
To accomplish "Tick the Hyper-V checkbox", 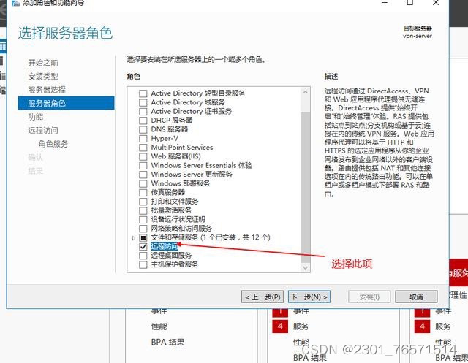I will point(143,139).
